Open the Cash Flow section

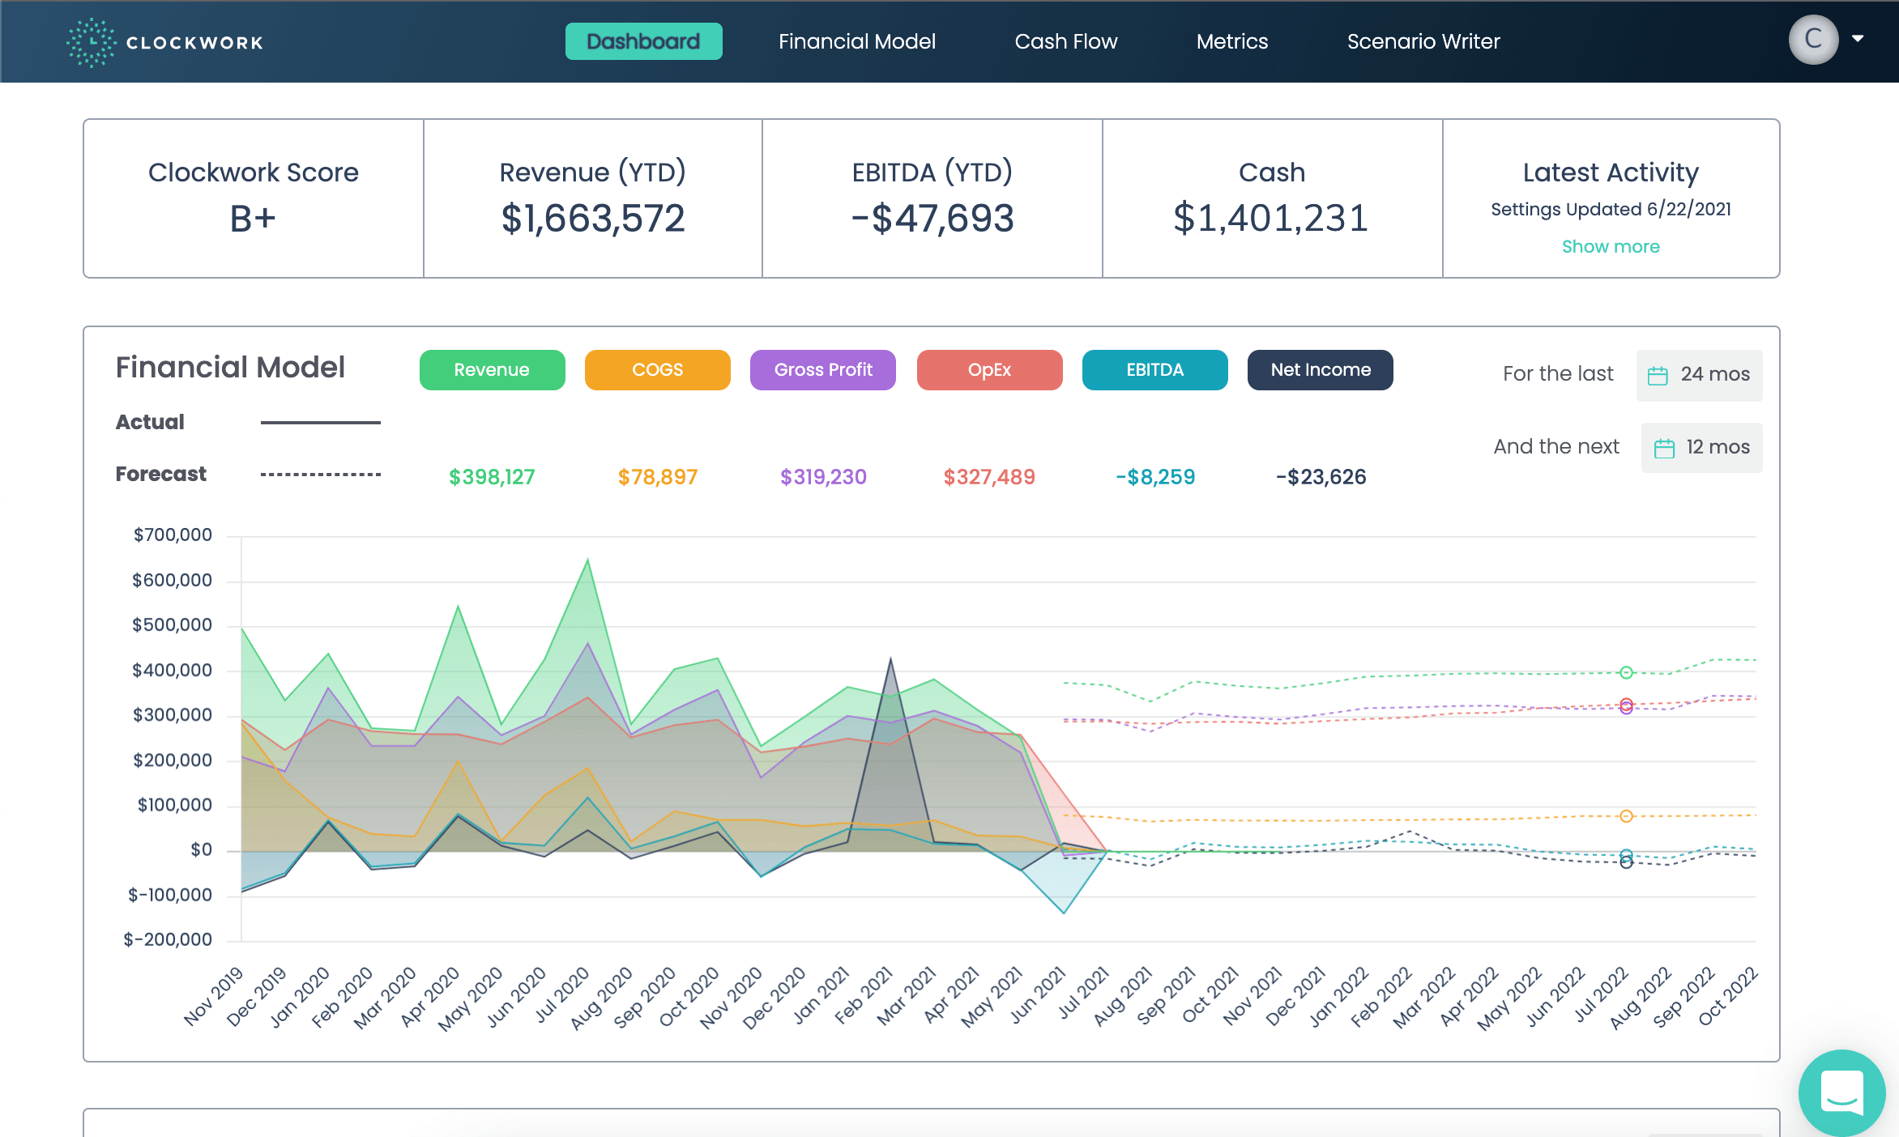[x=1065, y=41]
